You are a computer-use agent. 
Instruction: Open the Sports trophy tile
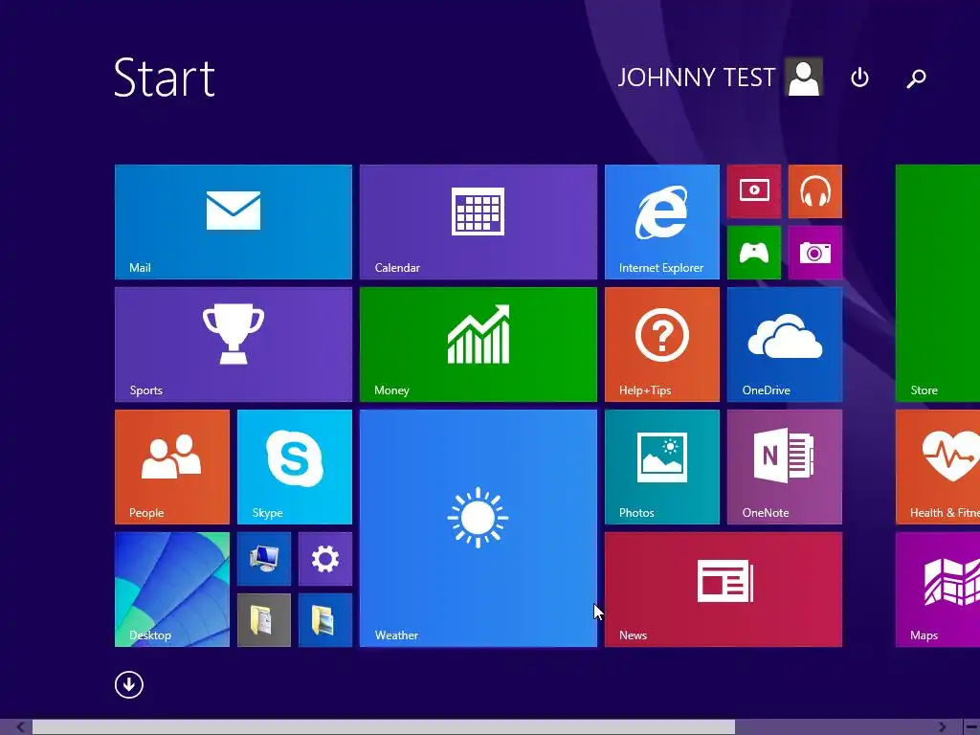point(234,345)
